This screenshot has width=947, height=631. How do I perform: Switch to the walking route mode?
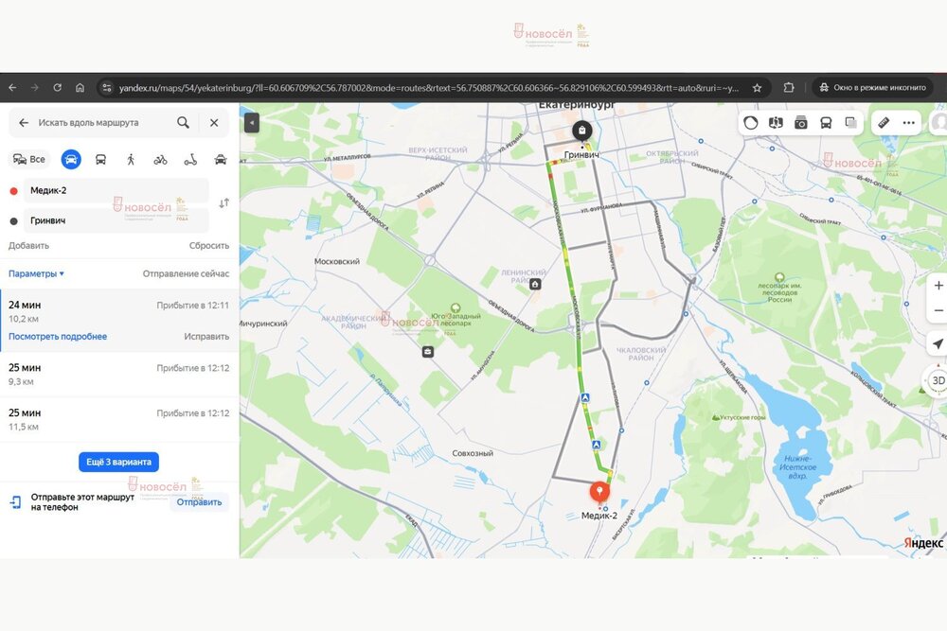pyautogui.click(x=131, y=159)
